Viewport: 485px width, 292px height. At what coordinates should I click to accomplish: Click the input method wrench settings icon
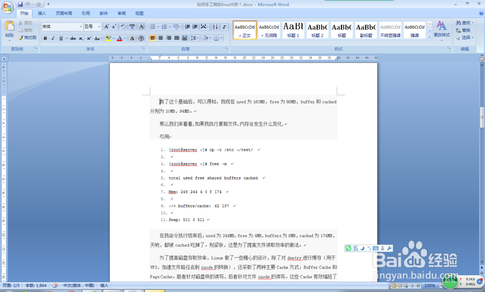point(389,248)
